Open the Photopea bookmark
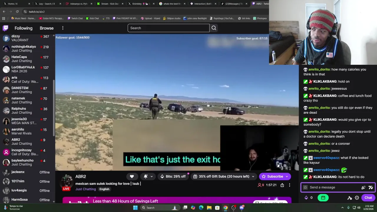Viewport: 377px width, 212px height. 260,18
